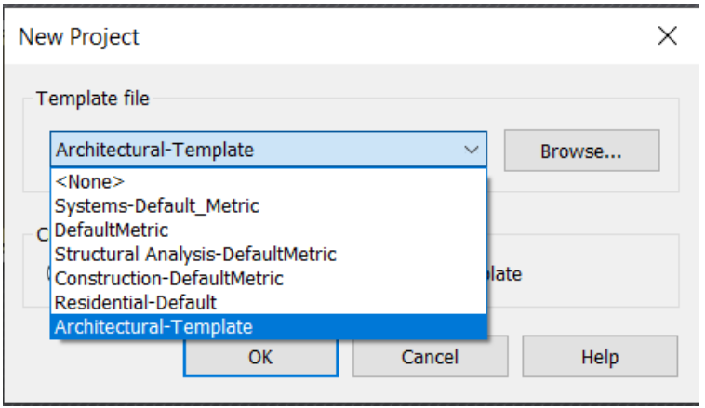
Task: Click the partially covered Create new group label
Action: (43, 234)
